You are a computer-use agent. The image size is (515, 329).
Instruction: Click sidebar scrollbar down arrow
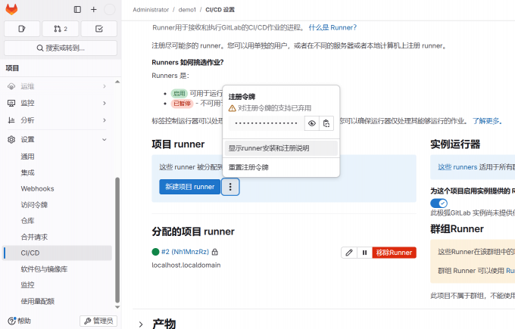click(x=117, y=307)
